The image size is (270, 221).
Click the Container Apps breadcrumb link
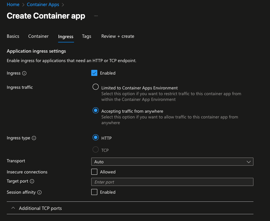[x=43, y=4]
